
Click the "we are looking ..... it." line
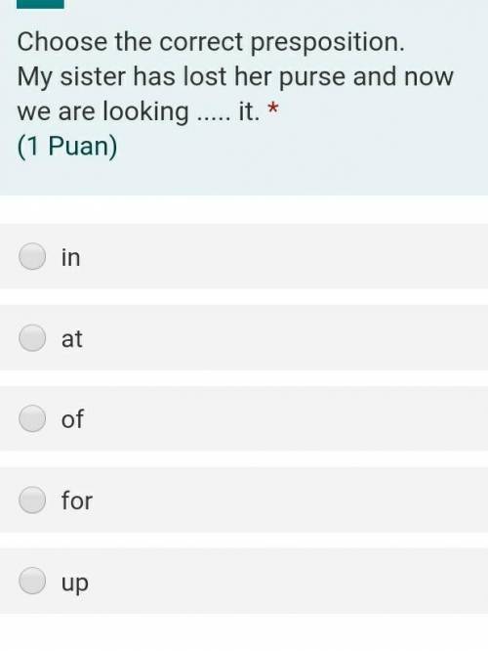(x=139, y=111)
